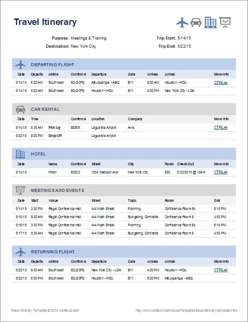This screenshot has width=248, height=322.
Task: Select the Destination value New York City
Action: [x=83, y=46]
